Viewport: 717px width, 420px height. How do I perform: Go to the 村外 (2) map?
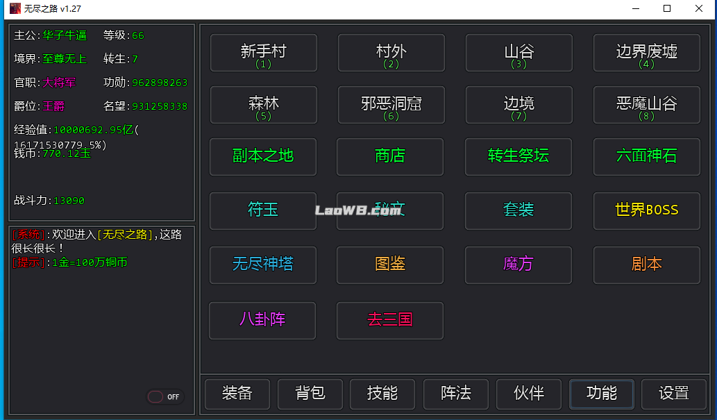pyautogui.click(x=391, y=53)
